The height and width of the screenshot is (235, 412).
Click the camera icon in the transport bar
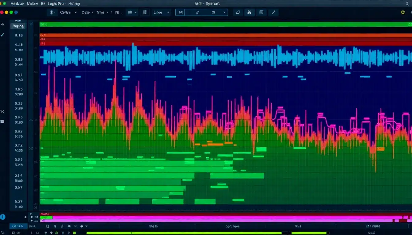(x=69, y=226)
